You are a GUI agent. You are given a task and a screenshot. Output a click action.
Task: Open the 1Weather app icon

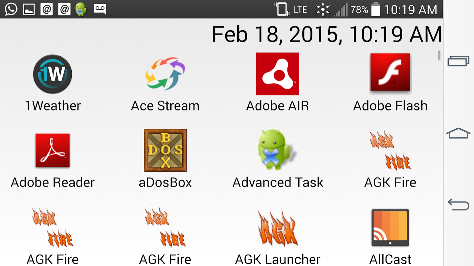[x=53, y=74]
